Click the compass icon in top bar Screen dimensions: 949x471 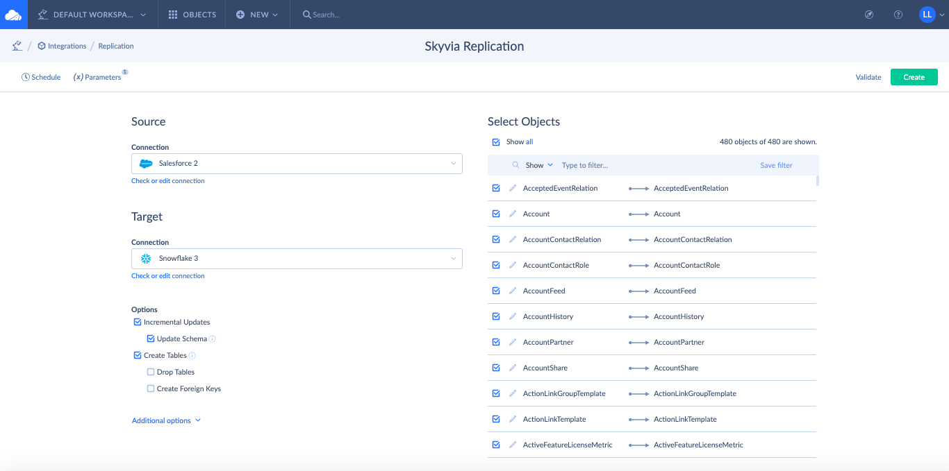tap(868, 15)
